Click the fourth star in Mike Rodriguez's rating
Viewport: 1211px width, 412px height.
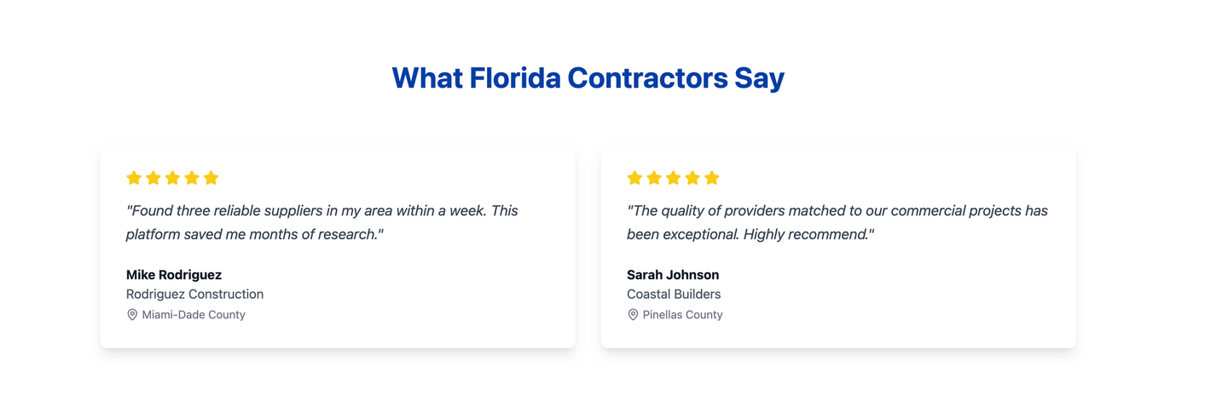point(192,178)
